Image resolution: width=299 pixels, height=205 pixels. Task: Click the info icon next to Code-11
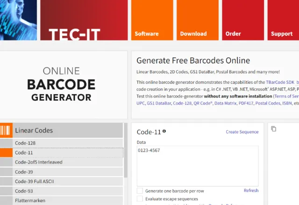coord(164,131)
